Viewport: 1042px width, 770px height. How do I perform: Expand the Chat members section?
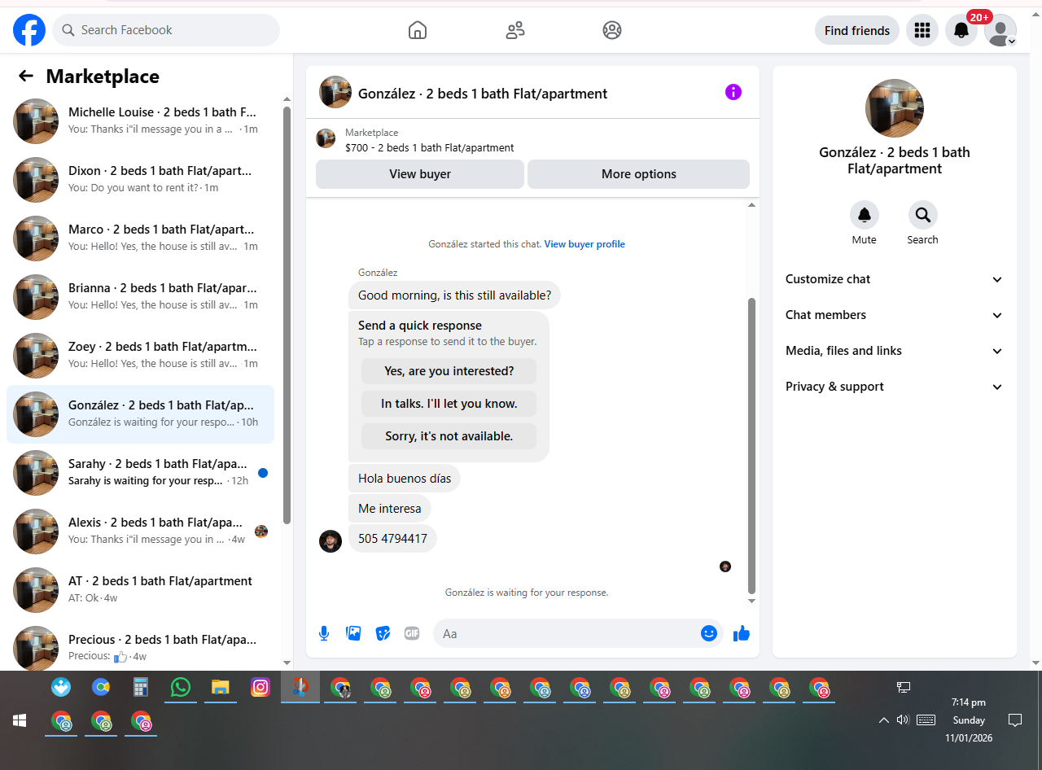click(x=895, y=315)
